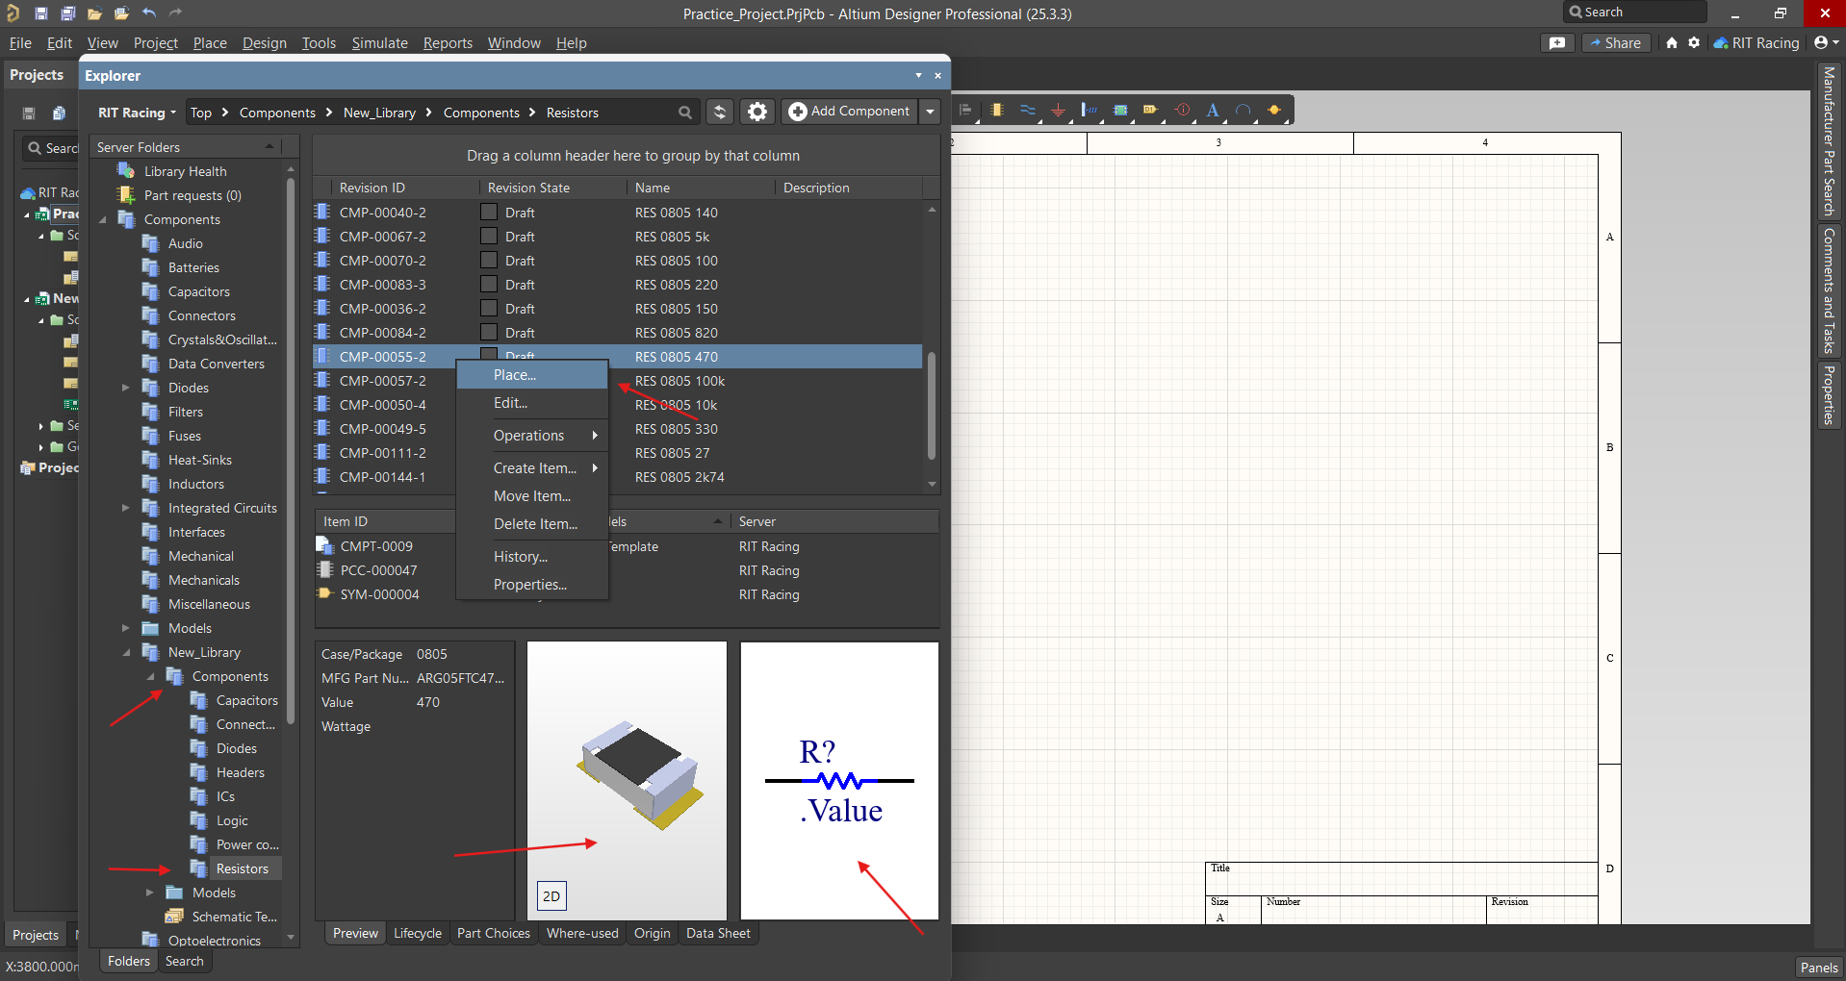
Task: Check the box for CMP-00036-2 row
Action: 489,308
